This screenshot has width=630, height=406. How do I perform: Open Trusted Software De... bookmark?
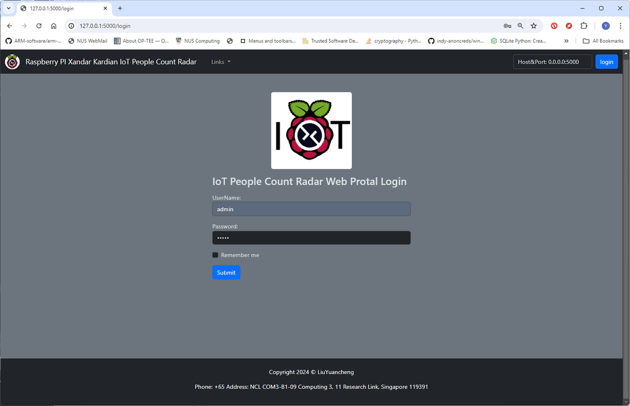click(x=331, y=41)
